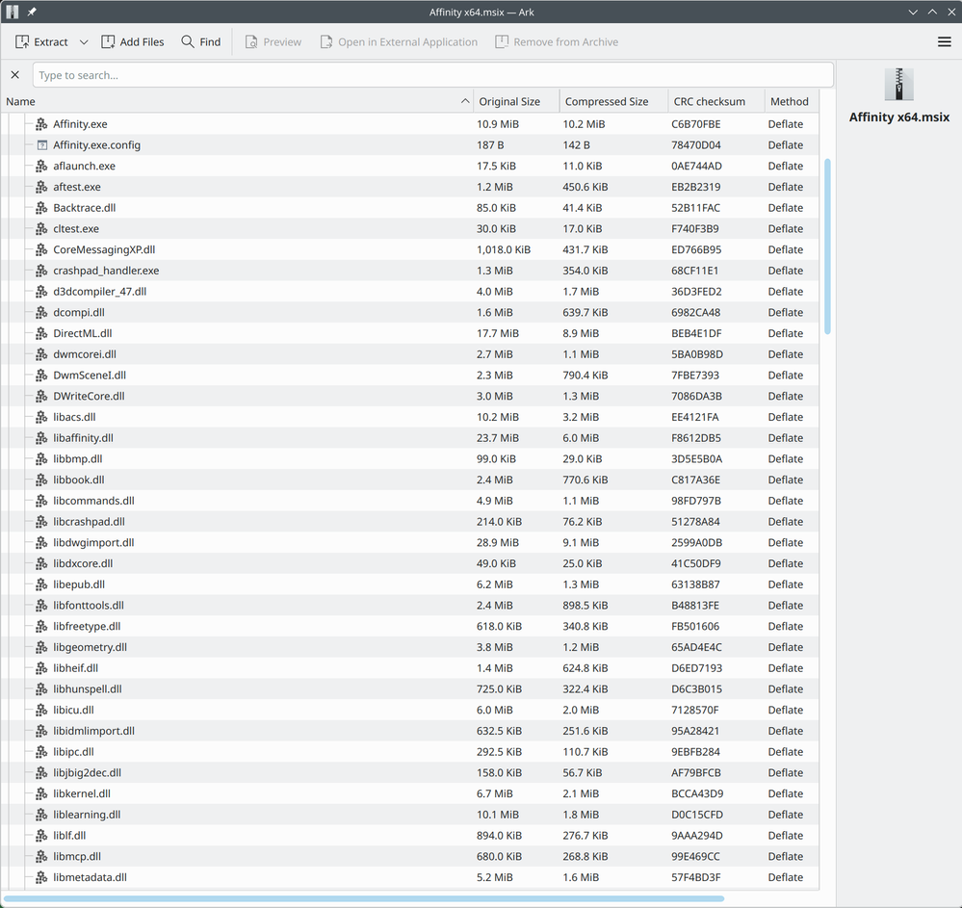
Task: Open the Find tool
Action: coord(201,41)
